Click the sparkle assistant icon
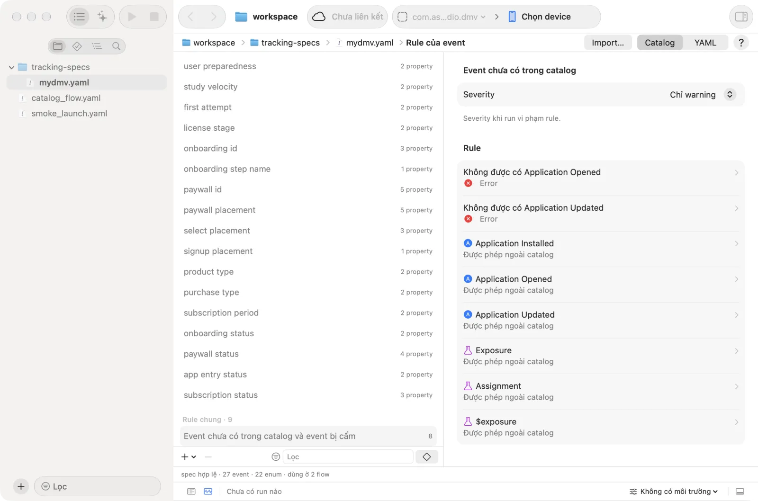 [102, 17]
